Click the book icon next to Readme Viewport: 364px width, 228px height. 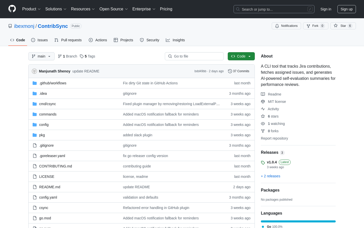pos(263,94)
